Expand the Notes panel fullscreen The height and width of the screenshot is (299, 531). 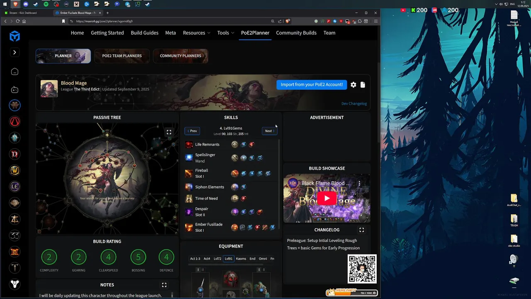pyautogui.click(x=164, y=285)
